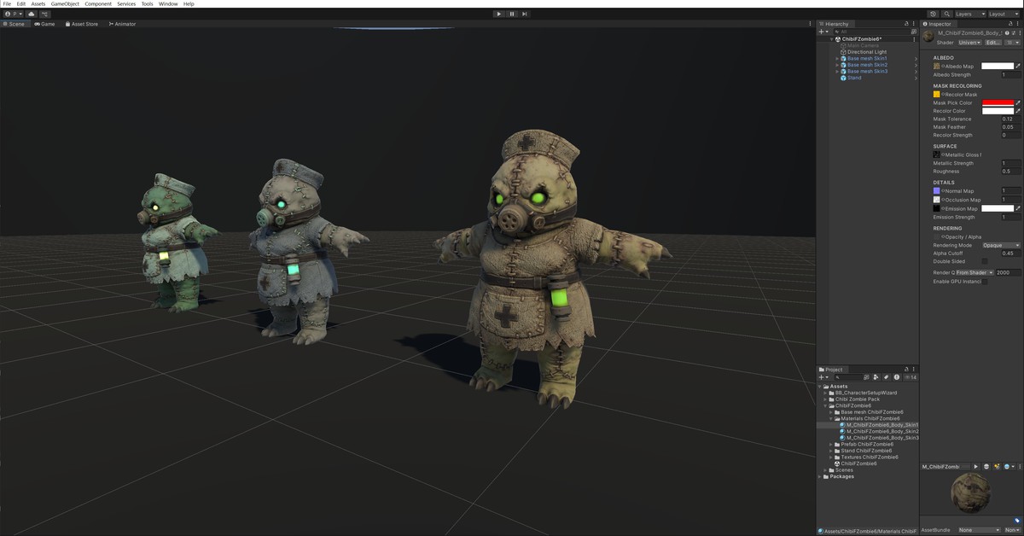This screenshot has height=536, width=1024.
Task: Pick albedo color with the eyedropper icon
Action: (1017, 66)
